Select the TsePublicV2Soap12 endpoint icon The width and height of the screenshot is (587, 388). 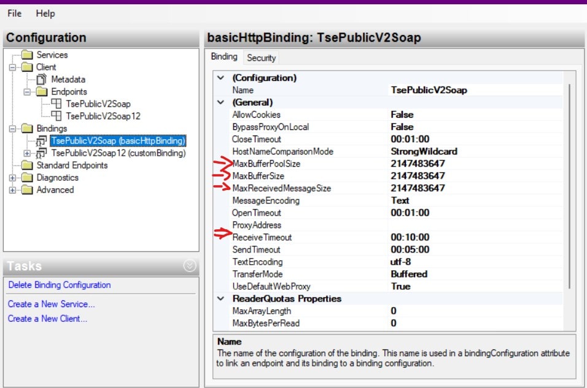[x=56, y=116]
